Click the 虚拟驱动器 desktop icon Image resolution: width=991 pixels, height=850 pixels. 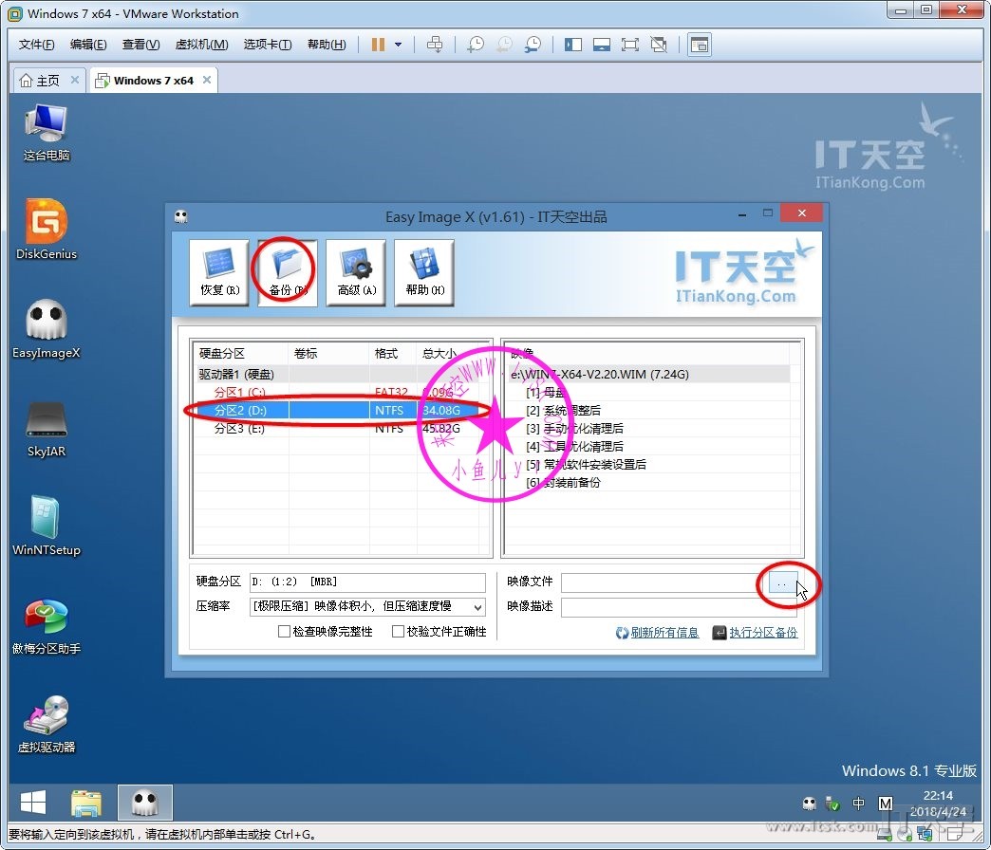point(47,724)
